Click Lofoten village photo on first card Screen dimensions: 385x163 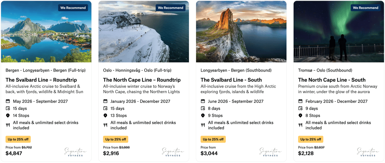pos(46,35)
